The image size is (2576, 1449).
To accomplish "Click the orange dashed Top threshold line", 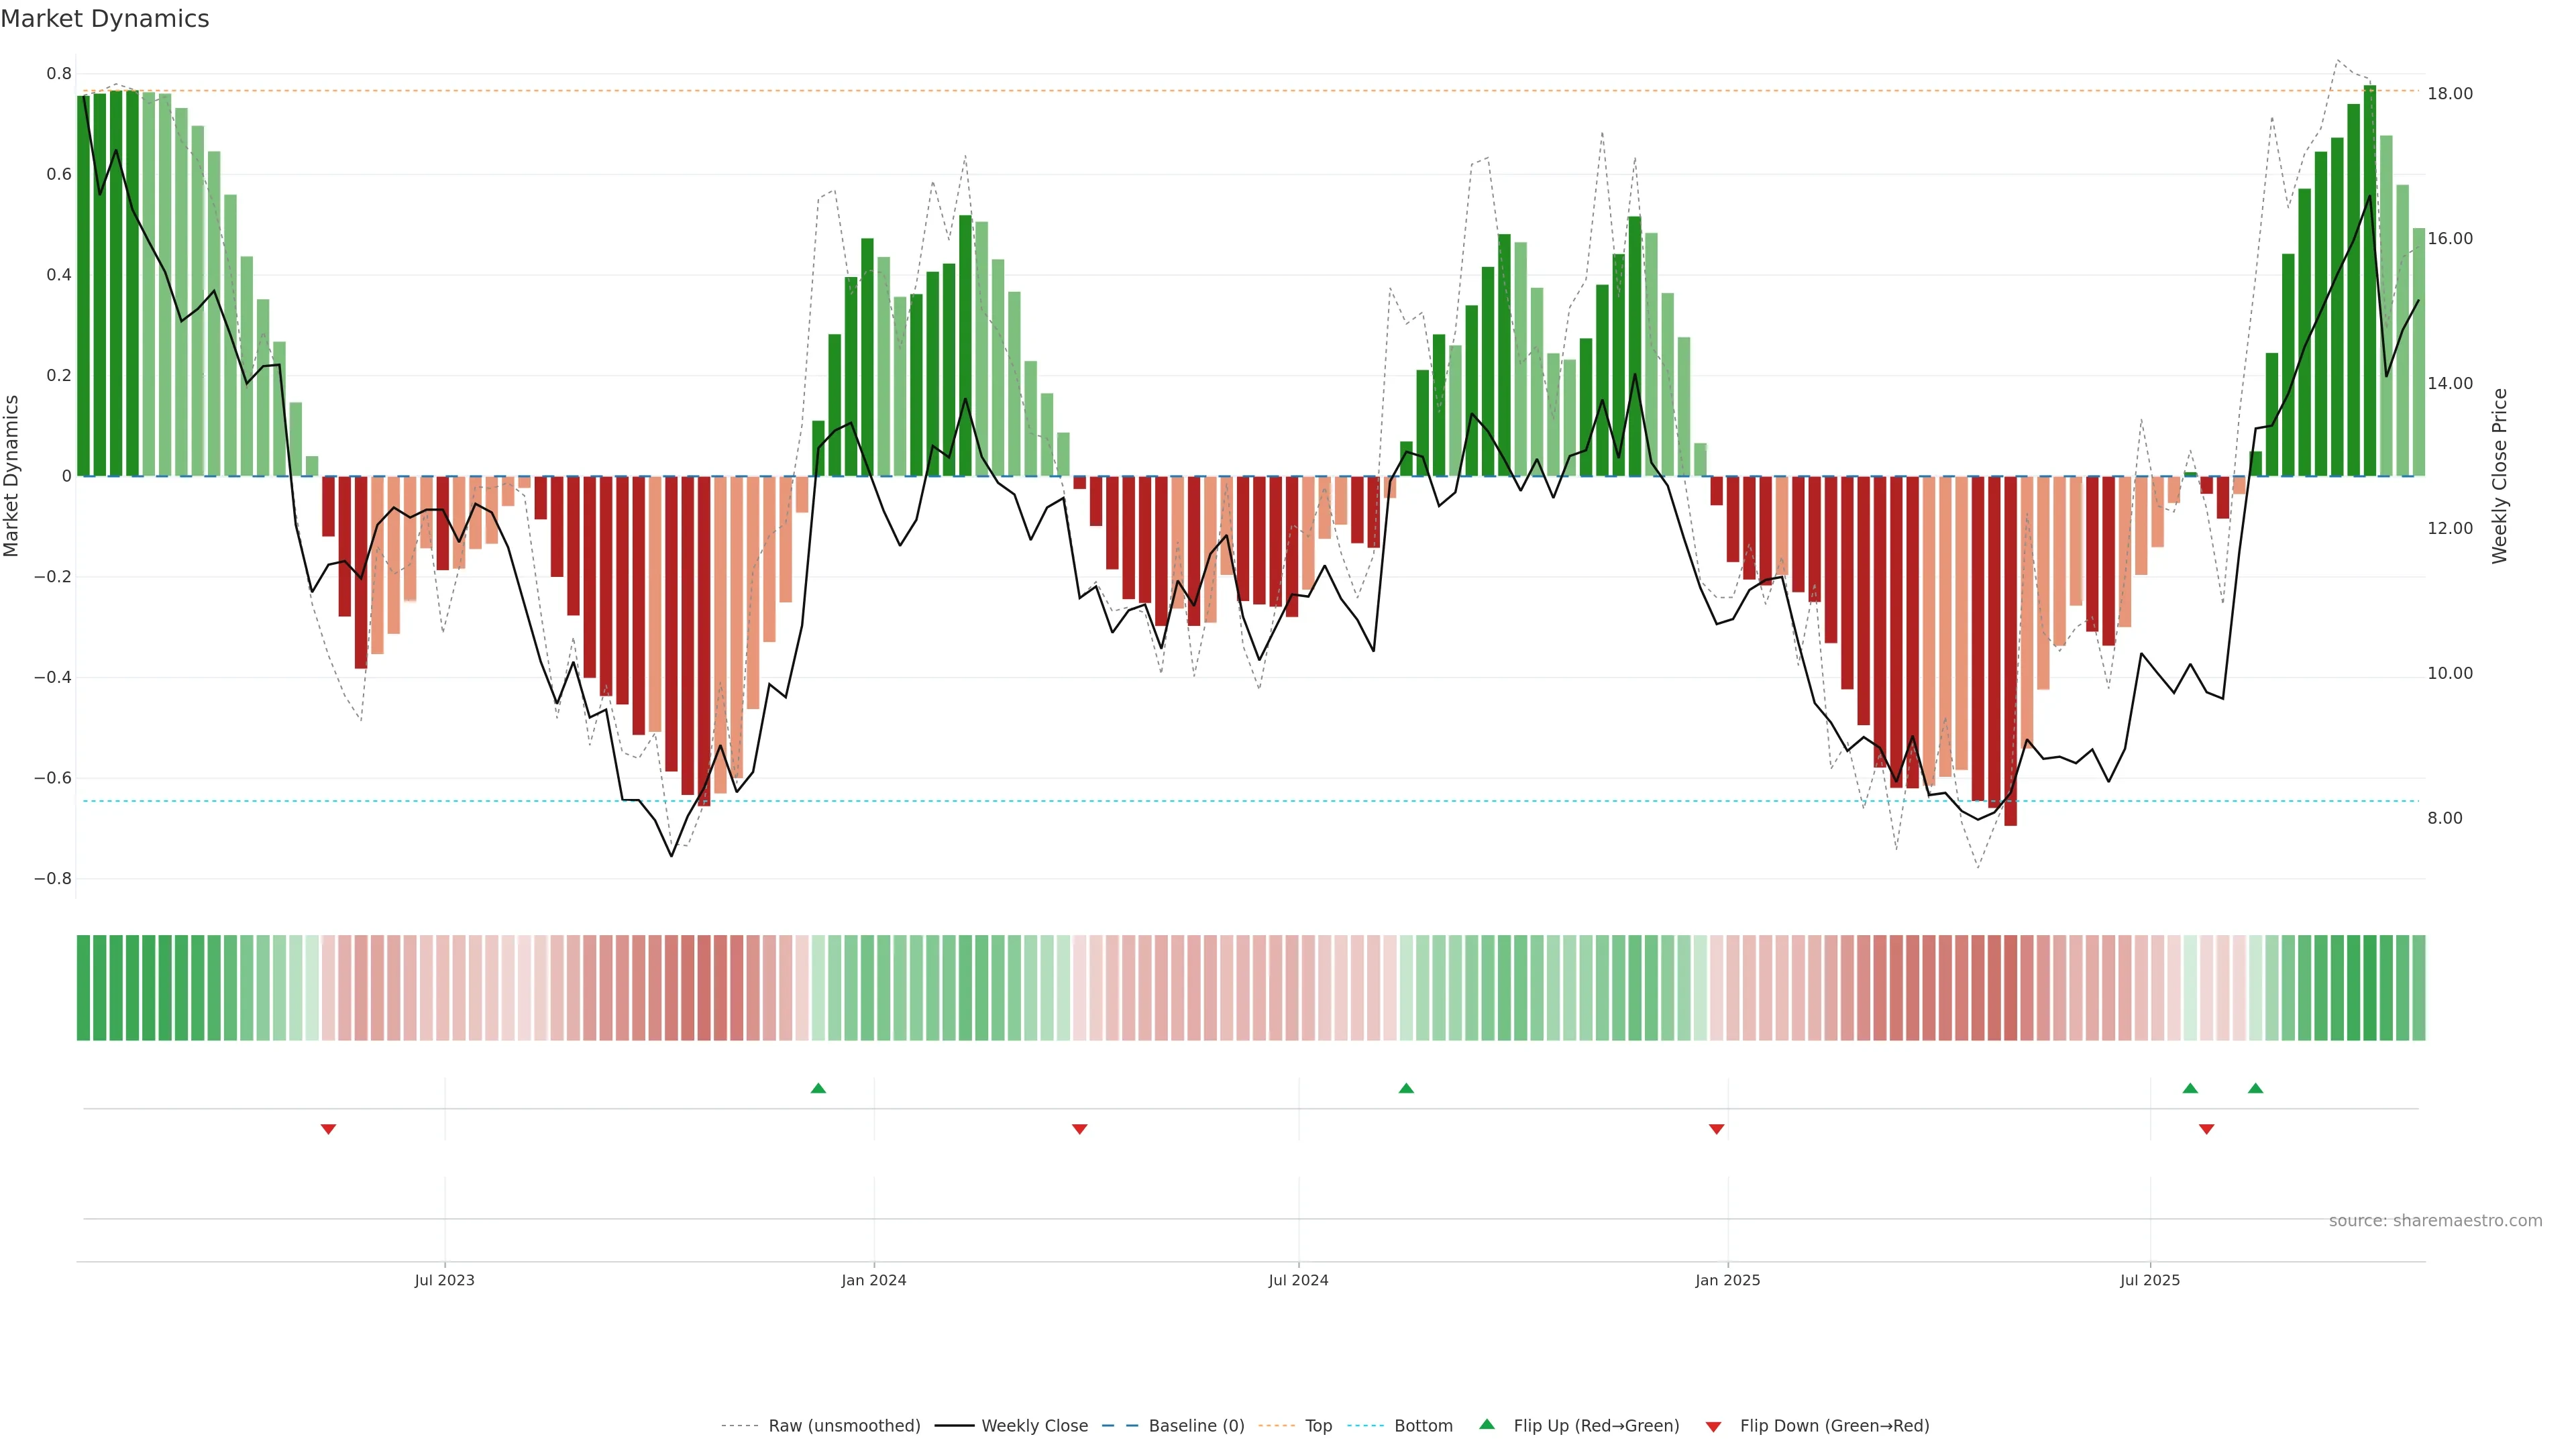I will 1200,91.
